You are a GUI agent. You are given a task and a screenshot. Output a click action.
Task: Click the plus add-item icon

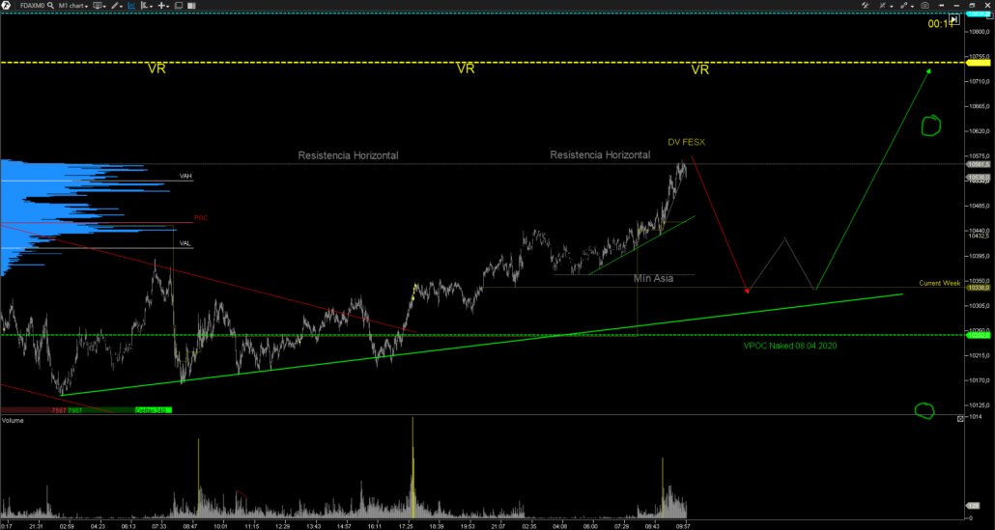pos(161,5)
